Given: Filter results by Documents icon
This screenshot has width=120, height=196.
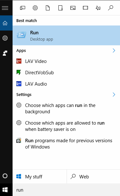Looking at the screenshot, I should point(48,8).
